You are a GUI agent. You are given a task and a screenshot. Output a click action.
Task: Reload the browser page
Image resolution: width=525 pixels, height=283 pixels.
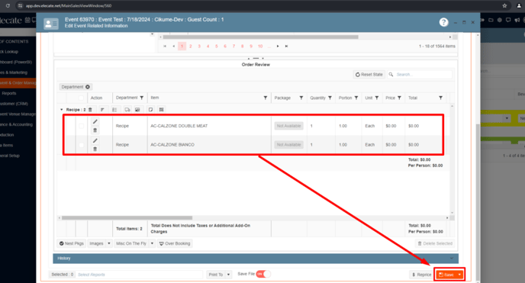(x=8, y=5)
